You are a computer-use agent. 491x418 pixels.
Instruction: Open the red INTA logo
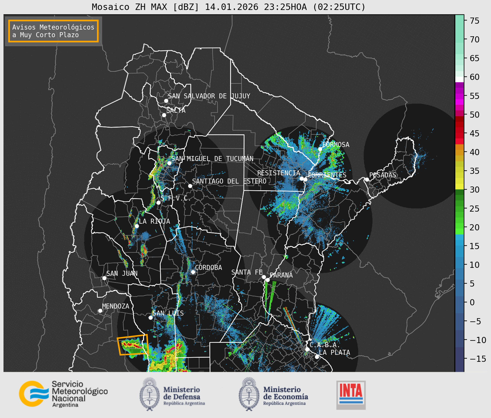351,395
